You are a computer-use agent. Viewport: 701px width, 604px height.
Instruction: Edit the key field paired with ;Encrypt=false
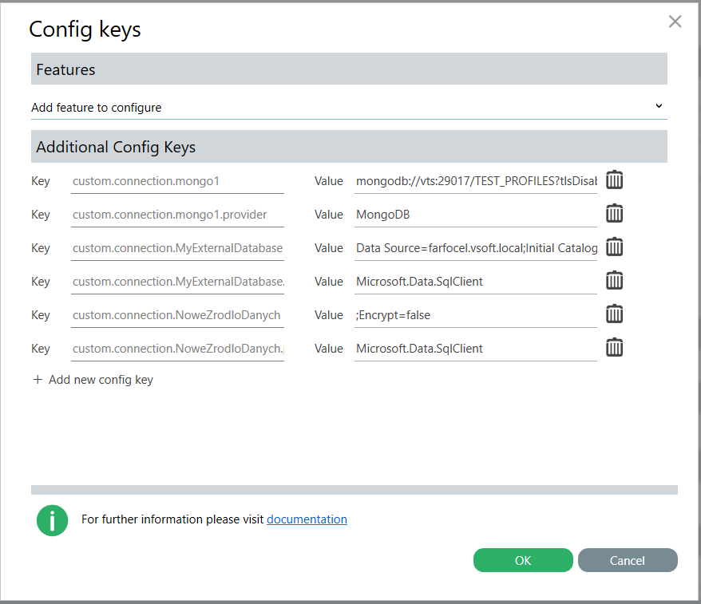pyautogui.click(x=177, y=315)
